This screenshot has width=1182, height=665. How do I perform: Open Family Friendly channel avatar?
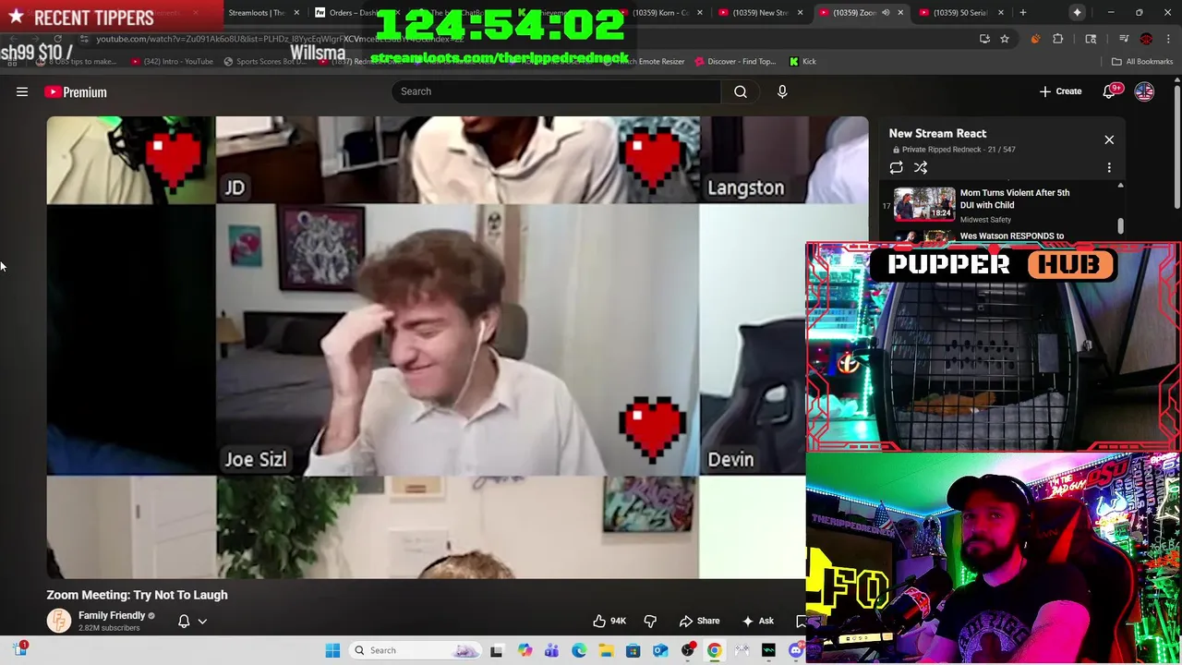click(59, 621)
